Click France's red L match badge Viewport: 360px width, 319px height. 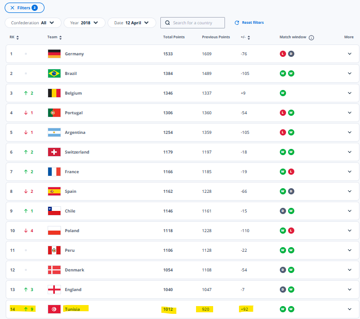[291, 172]
